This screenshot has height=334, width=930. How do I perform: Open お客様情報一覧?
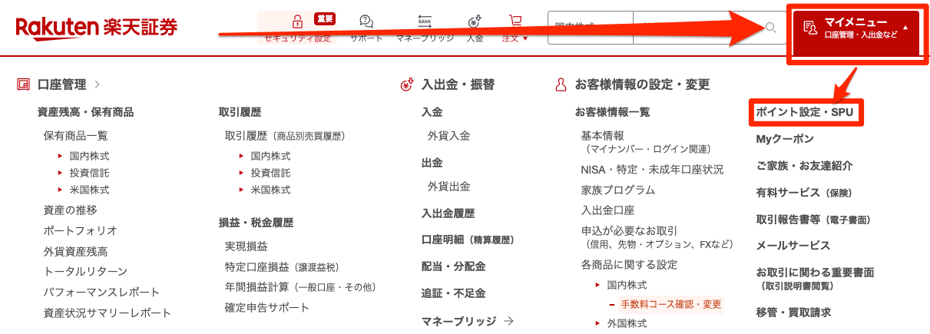(613, 112)
